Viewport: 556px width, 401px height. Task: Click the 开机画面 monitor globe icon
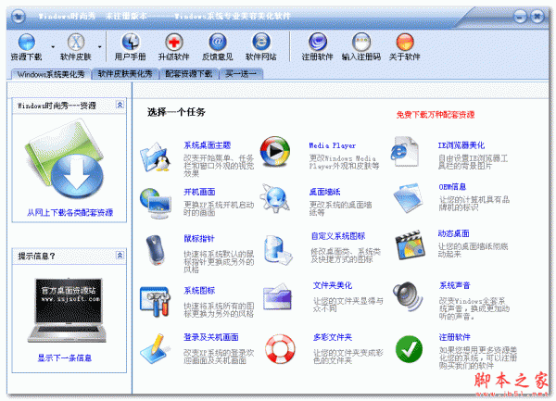[x=156, y=204]
